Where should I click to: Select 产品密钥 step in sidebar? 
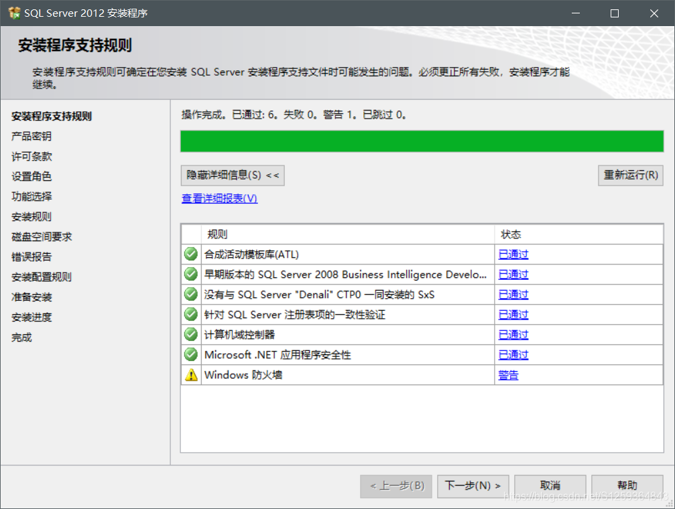(x=32, y=137)
